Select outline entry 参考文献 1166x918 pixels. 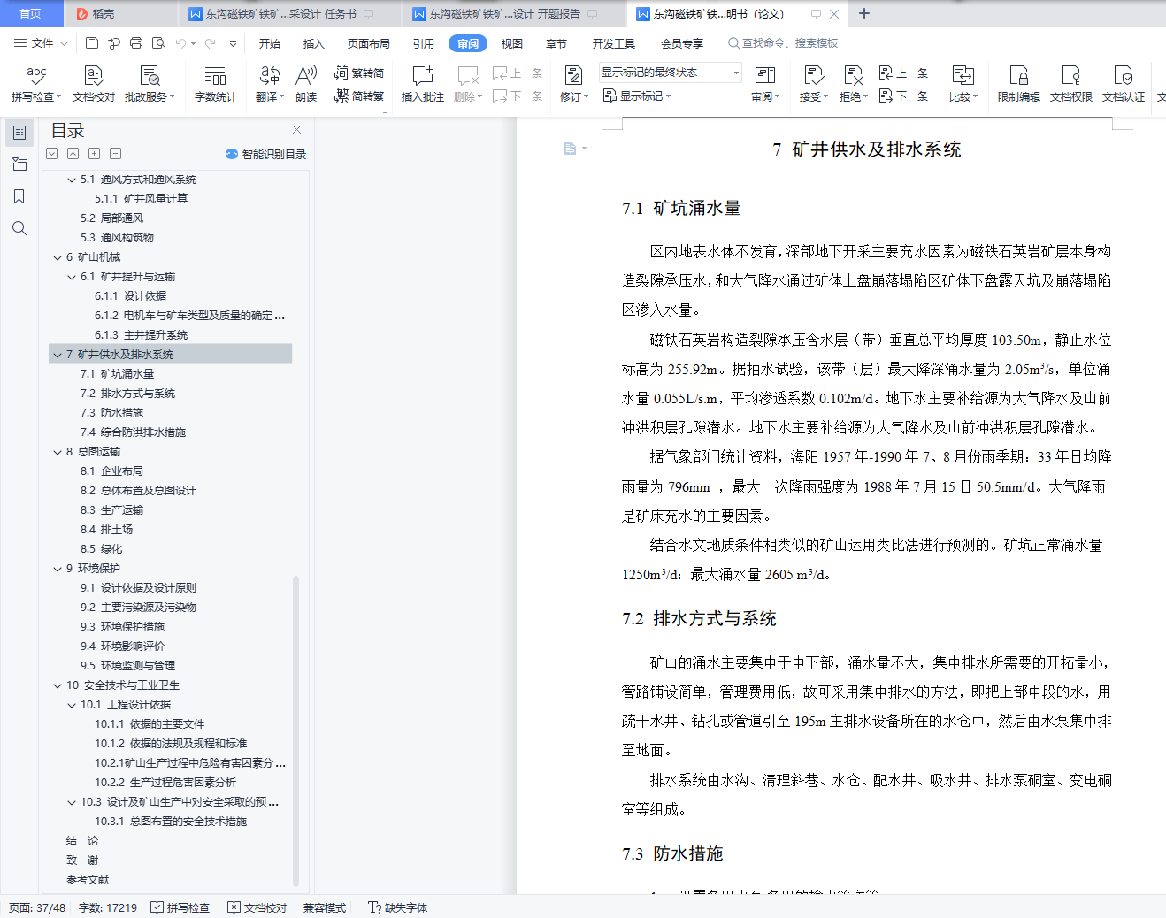[x=88, y=880]
